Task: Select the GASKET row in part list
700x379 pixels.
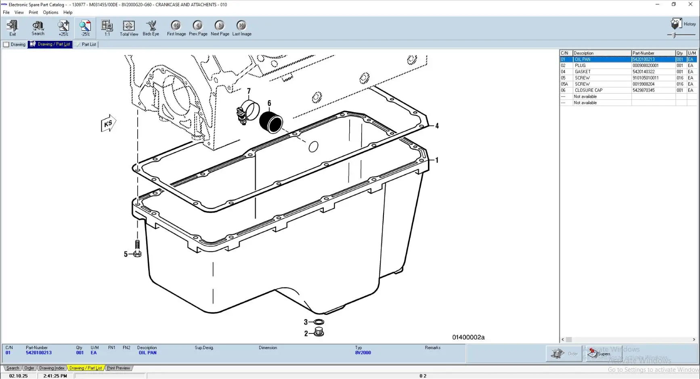Action: pyautogui.click(x=628, y=72)
